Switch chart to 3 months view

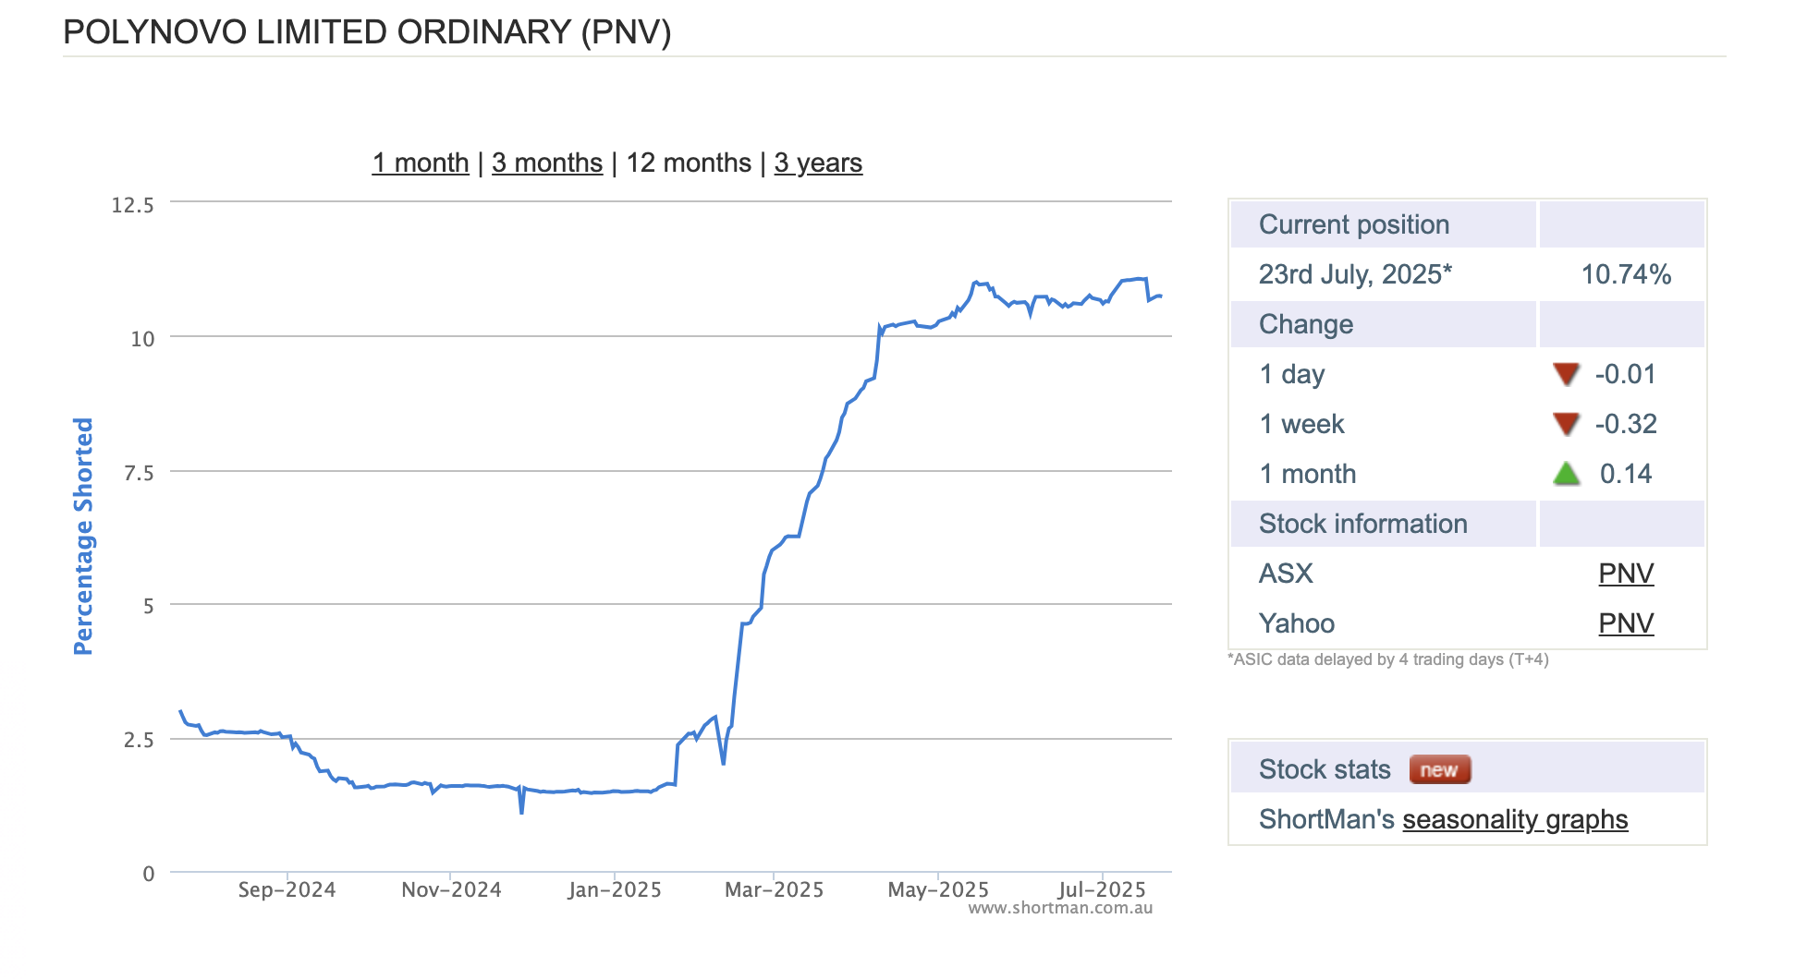[547, 163]
